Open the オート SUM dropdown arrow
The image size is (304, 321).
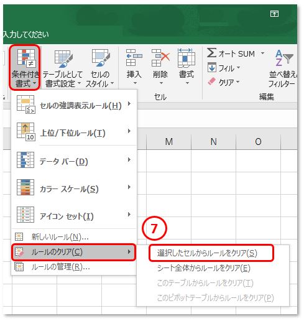(262, 53)
